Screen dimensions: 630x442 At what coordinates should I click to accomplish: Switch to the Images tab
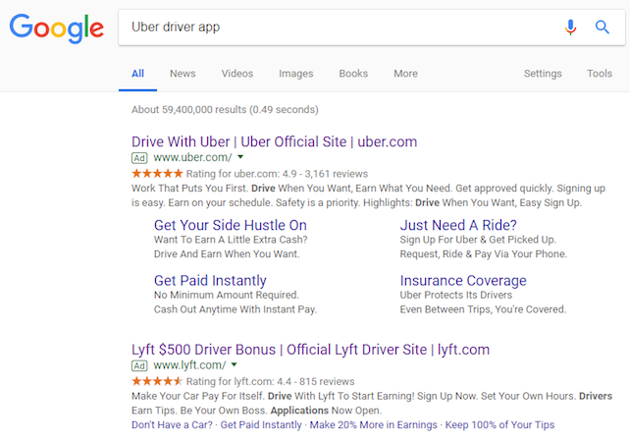pyautogui.click(x=295, y=74)
